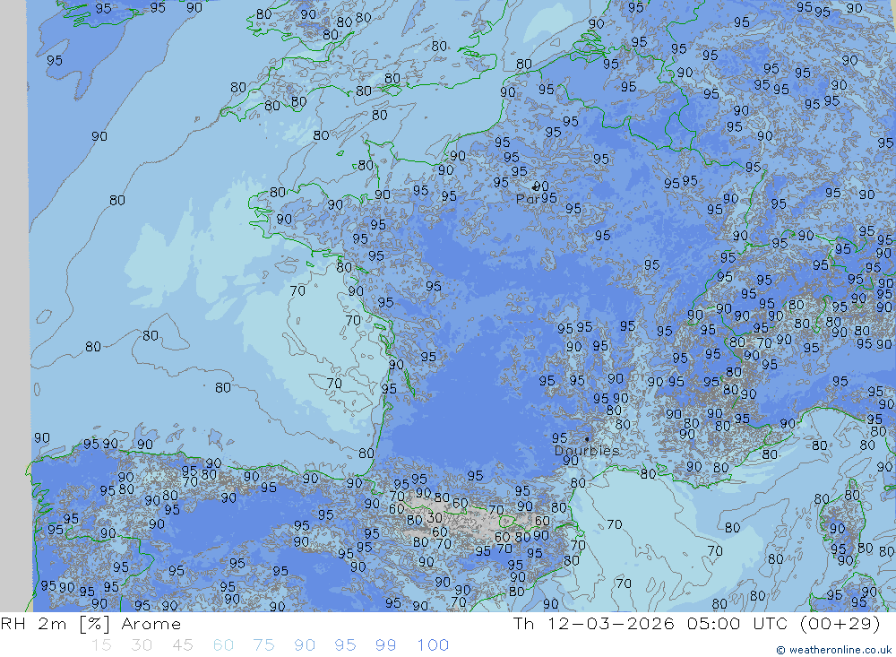896x657 pixels.
Task: Select legend value 60 in the color scale
Action: (223, 645)
